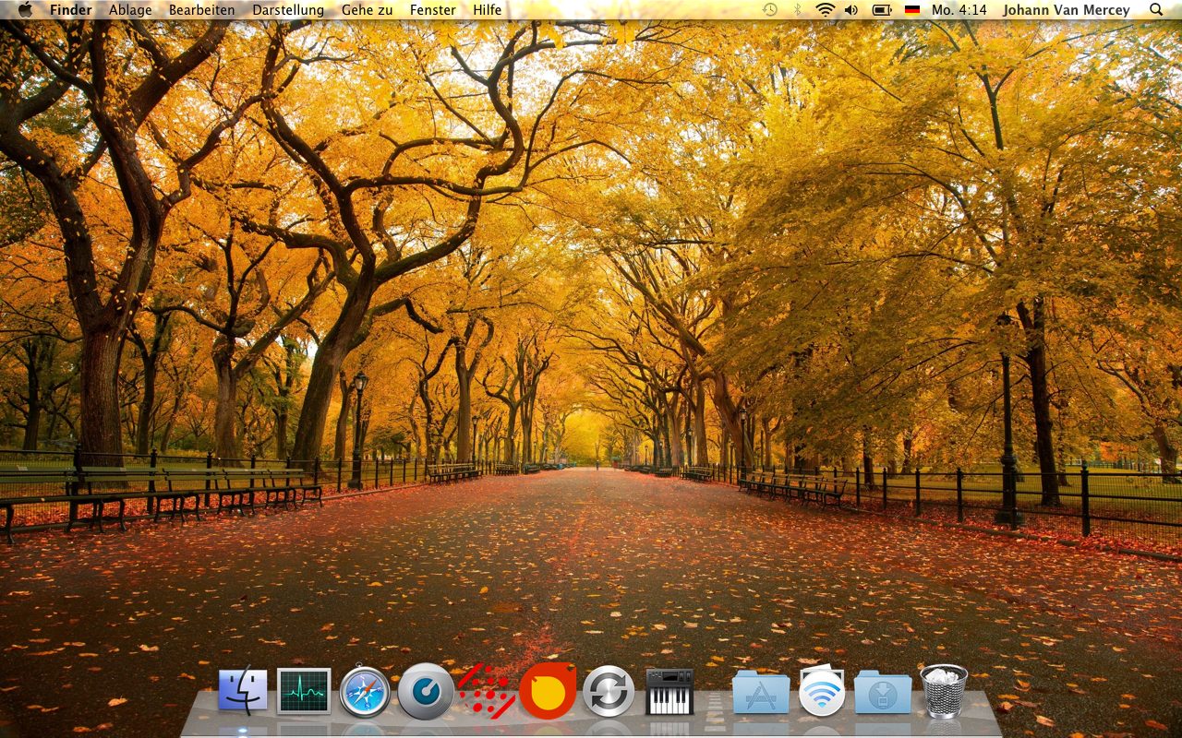Viewport: 1182px width, 738px height.
Task: Open the piano keyboard app in dock
Action: coord(669,691)
